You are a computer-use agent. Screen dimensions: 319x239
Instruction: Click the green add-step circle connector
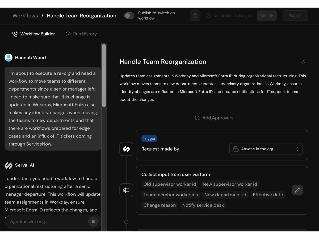point(126,222)
